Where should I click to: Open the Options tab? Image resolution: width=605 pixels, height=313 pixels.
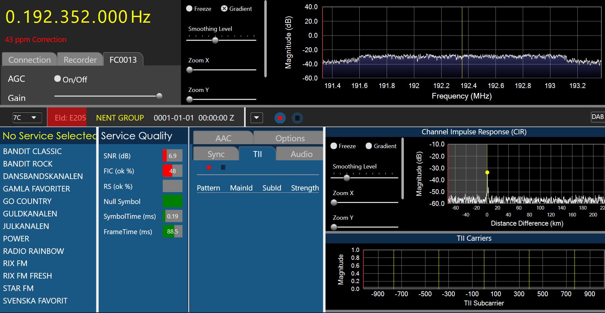point(290,138)
